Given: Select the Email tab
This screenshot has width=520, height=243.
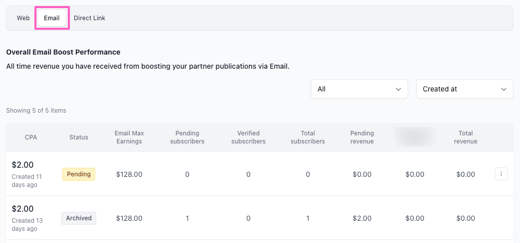Looking at the screenshot, I should point(52,18).
